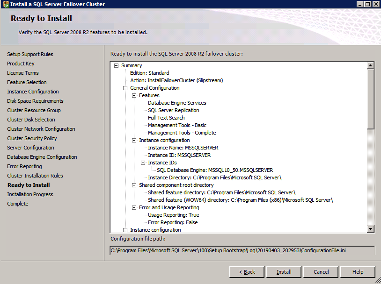Collapse the Features tree node

point(134,96)
